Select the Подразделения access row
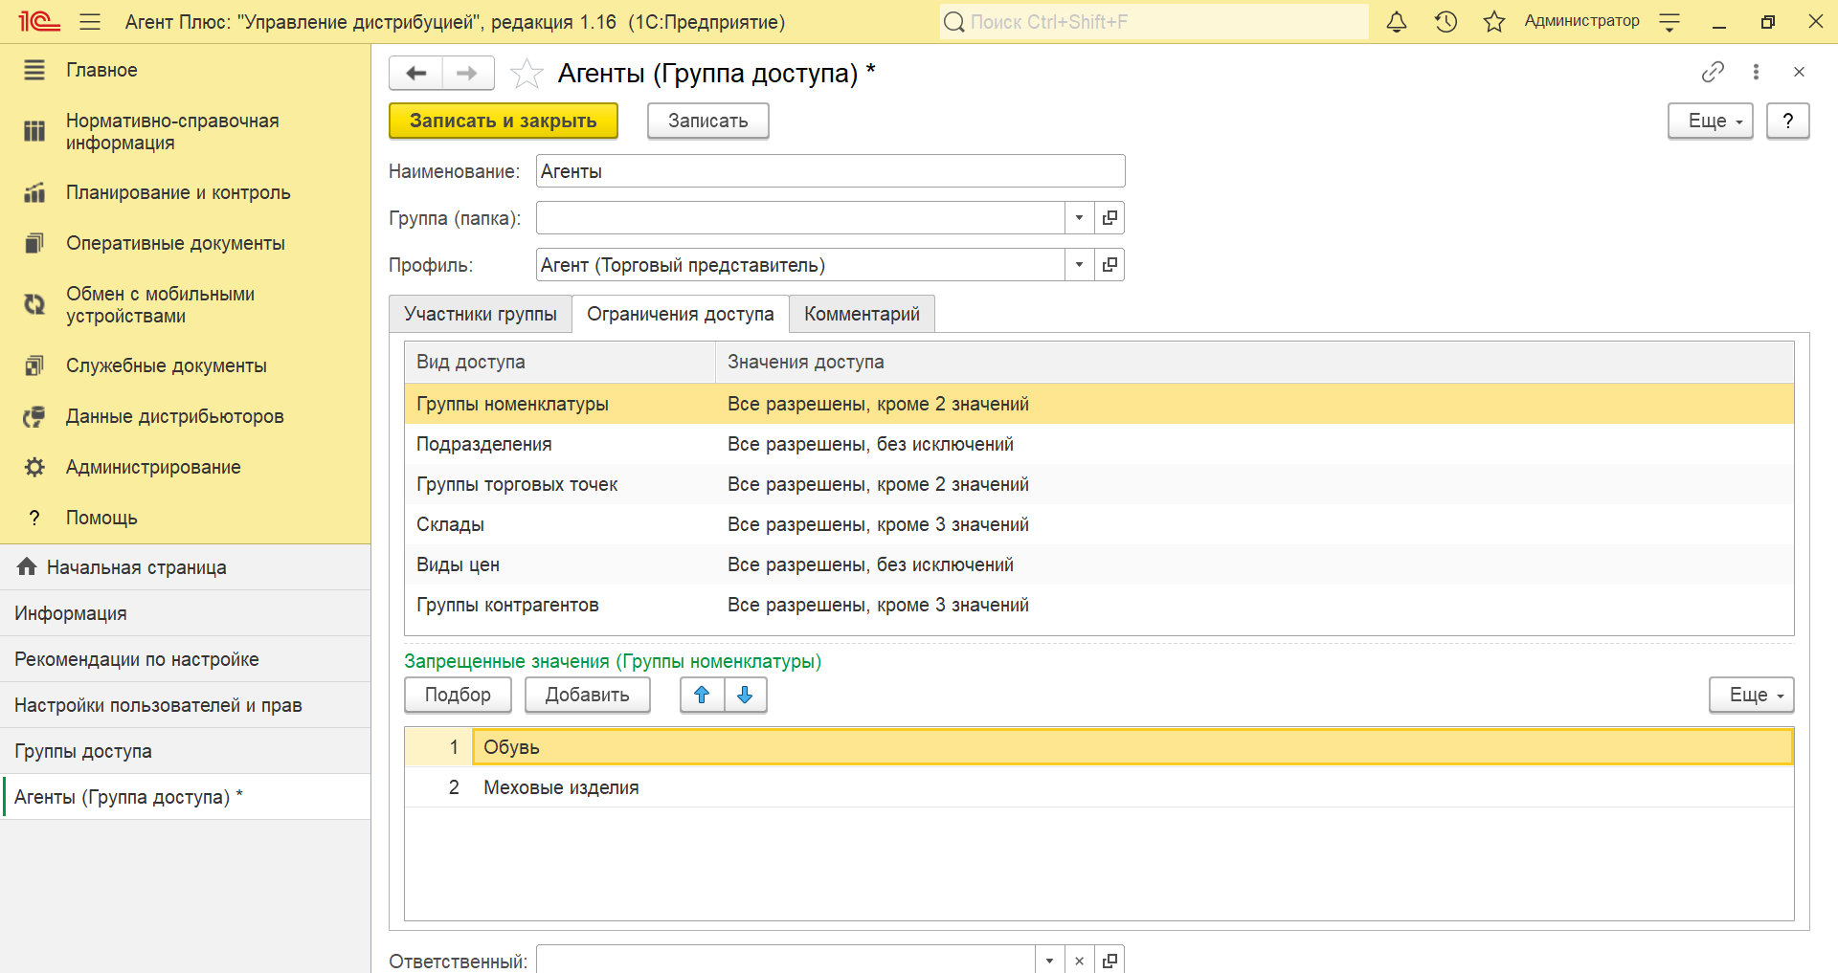The width and height of the screenshot is (1838, 973). coord(1099,444)
